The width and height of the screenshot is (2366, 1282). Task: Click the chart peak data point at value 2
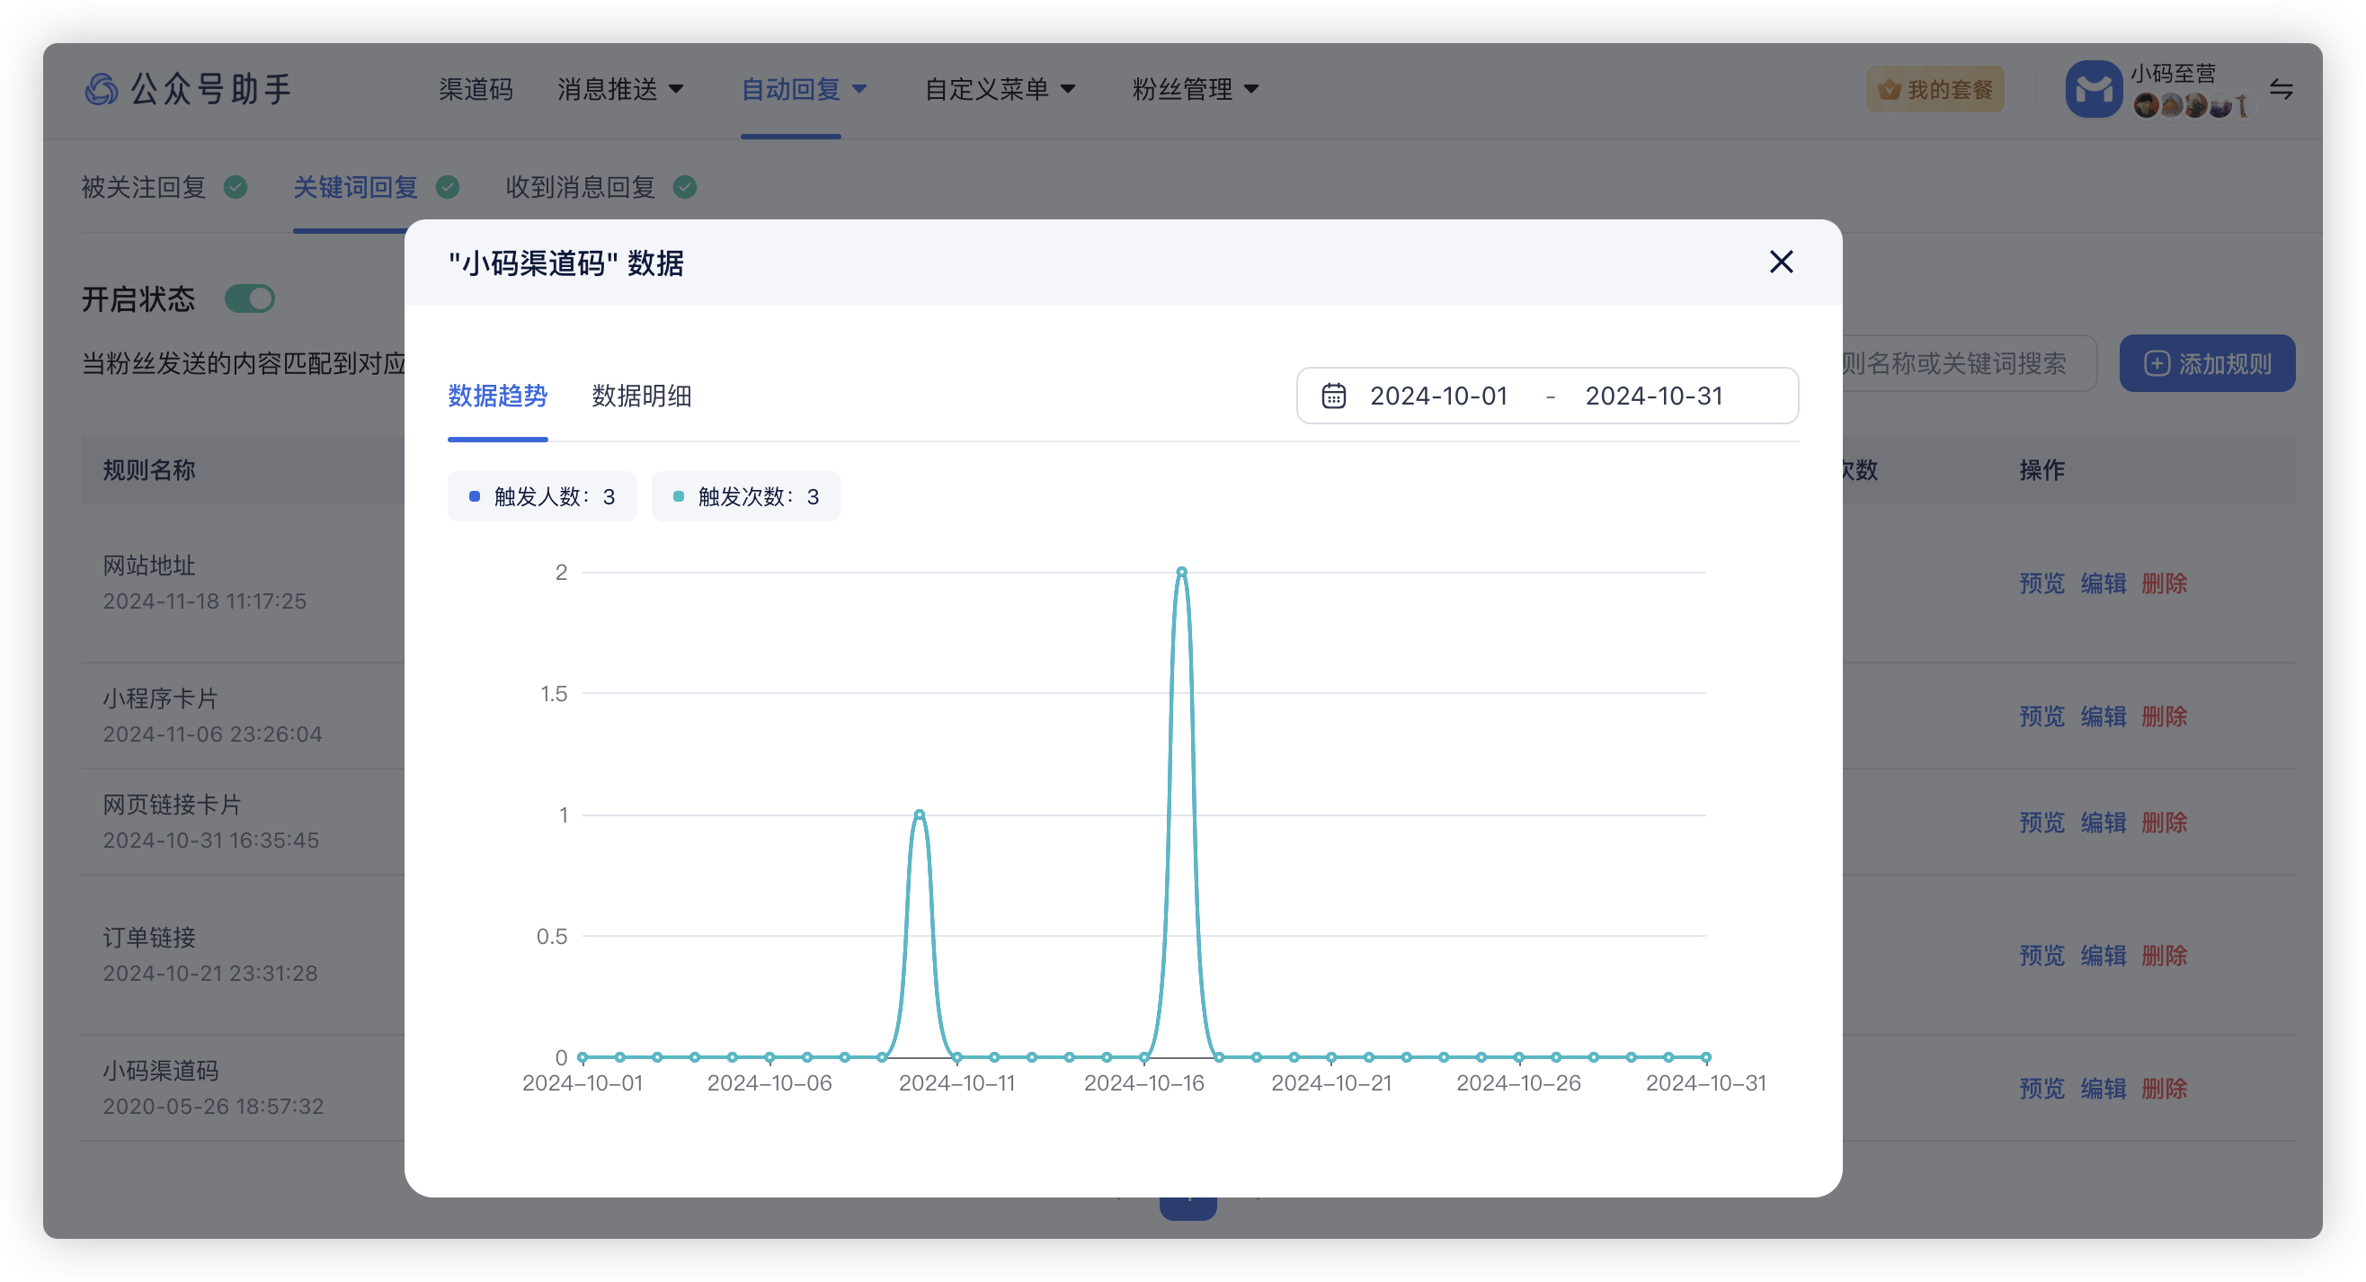click(x=1181, y=572)
